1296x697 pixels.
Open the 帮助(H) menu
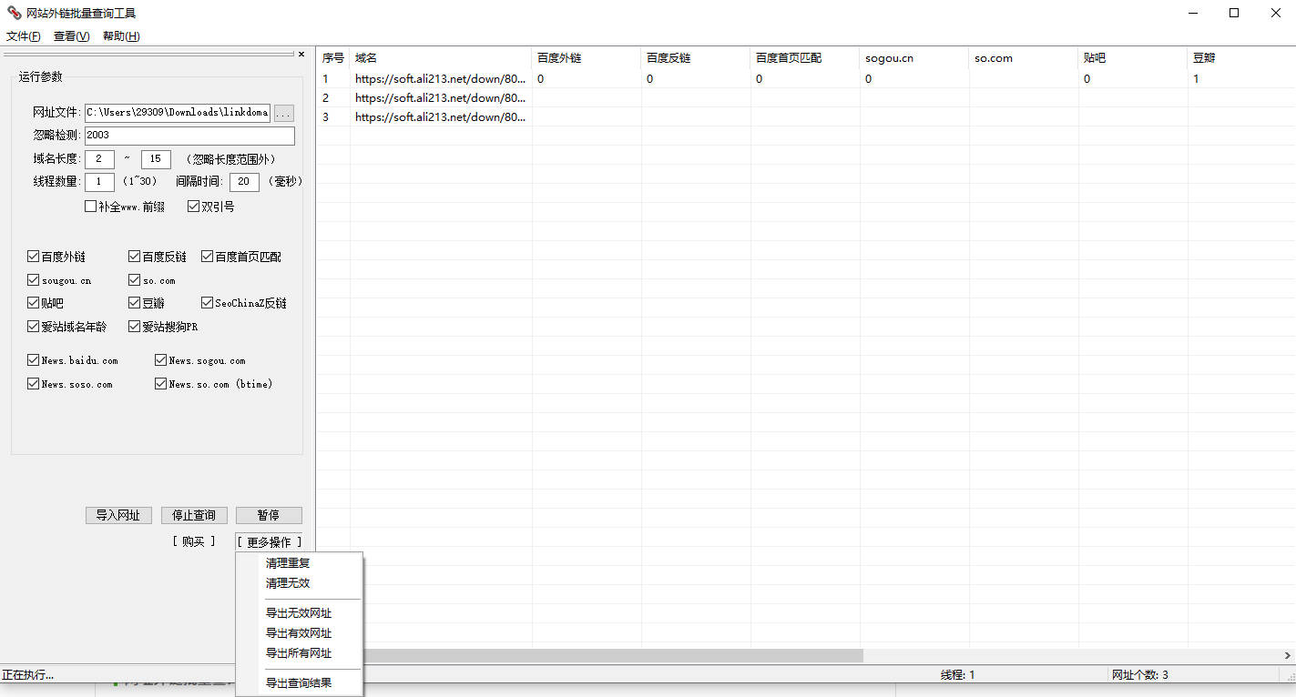[x=121, y=36]
